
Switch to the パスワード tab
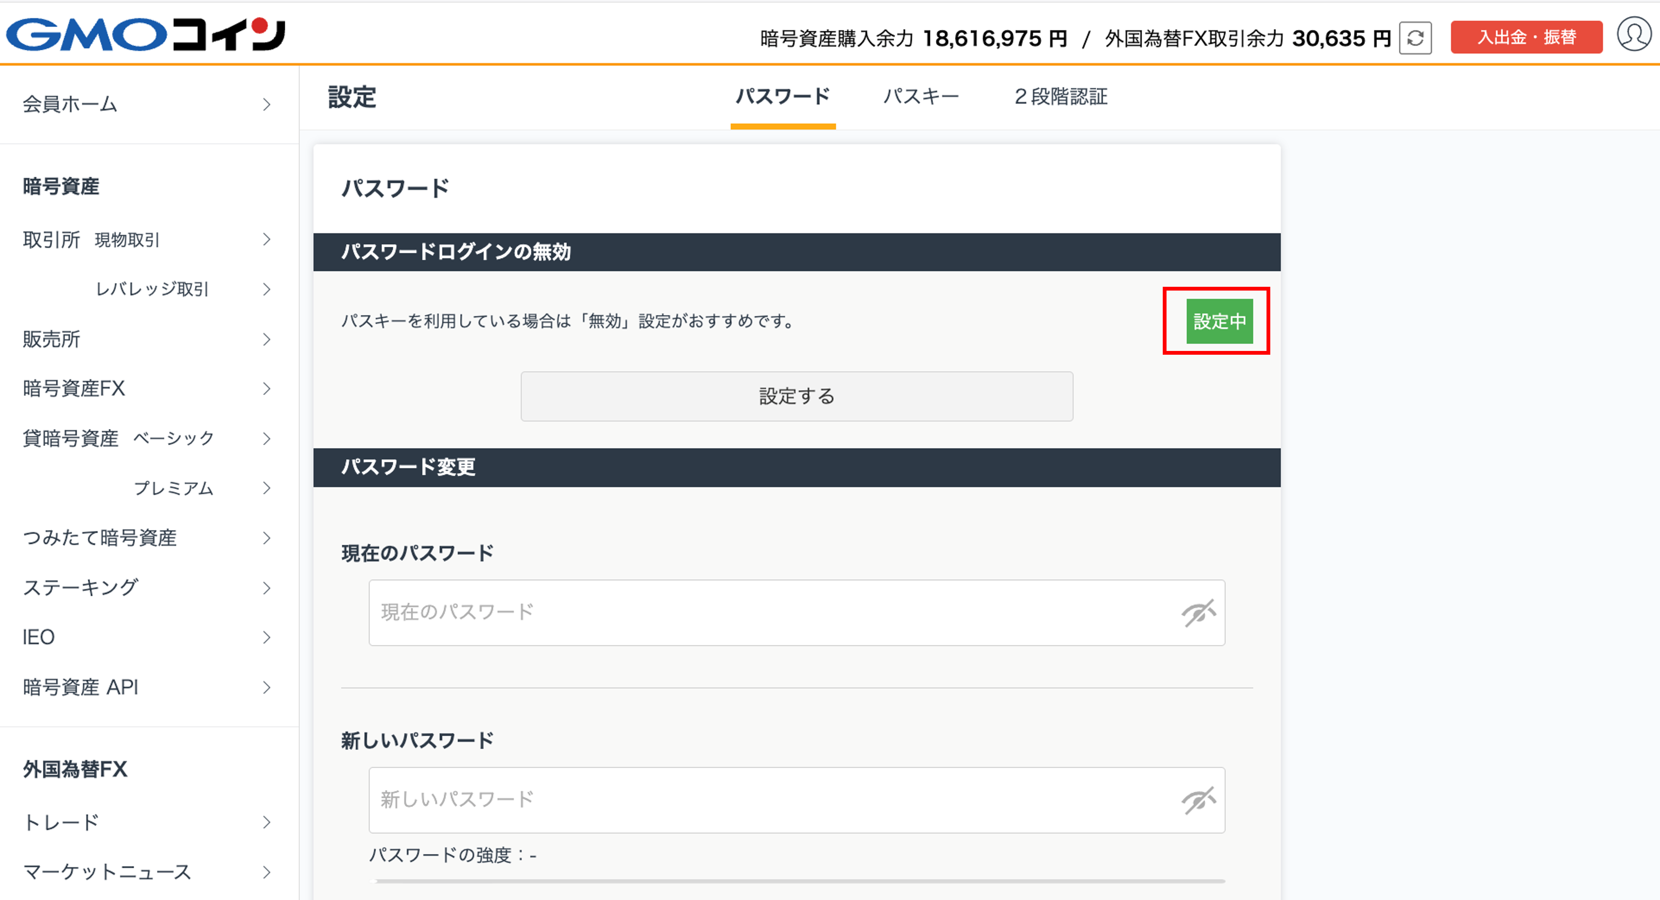point(783,97)
